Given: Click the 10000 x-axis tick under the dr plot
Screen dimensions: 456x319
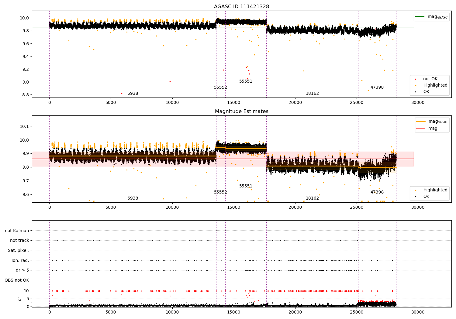Looking at the screenshot, I should (172, 312).
